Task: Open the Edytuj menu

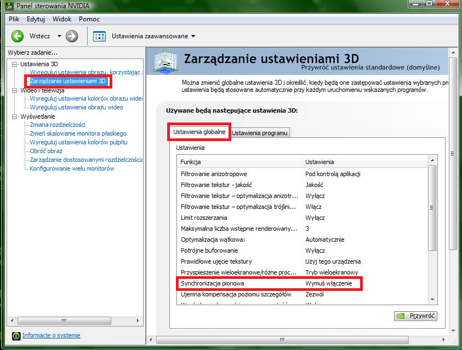Action: (36, 19)
